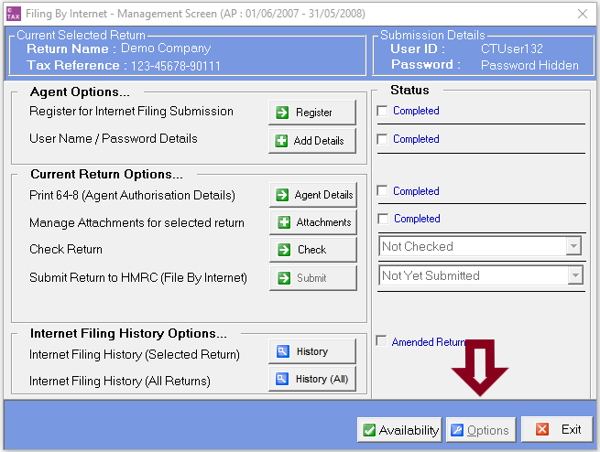
Task: Click 'User Name / Password Details' text
Action: [x=114, y=138]
